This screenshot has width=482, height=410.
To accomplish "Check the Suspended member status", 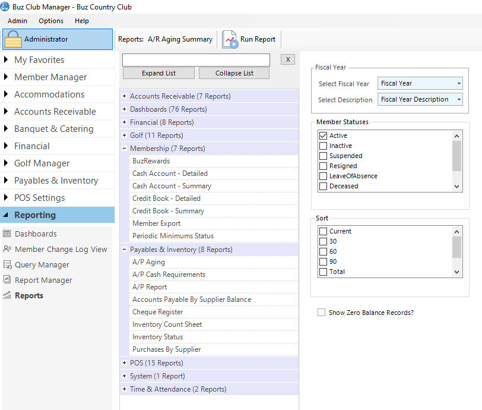I will click(323, 156).
